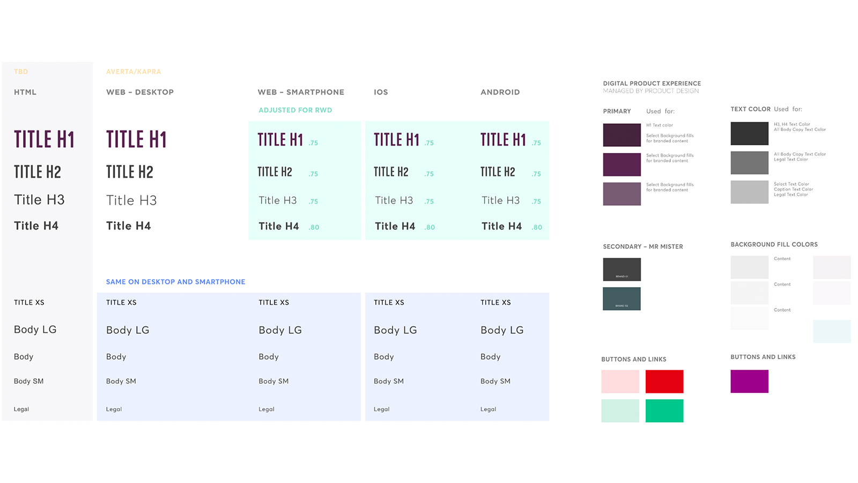Pick the magenta buttons and links swatch
The width and height of the screenshot is (858, 483).
click(749, 382)
